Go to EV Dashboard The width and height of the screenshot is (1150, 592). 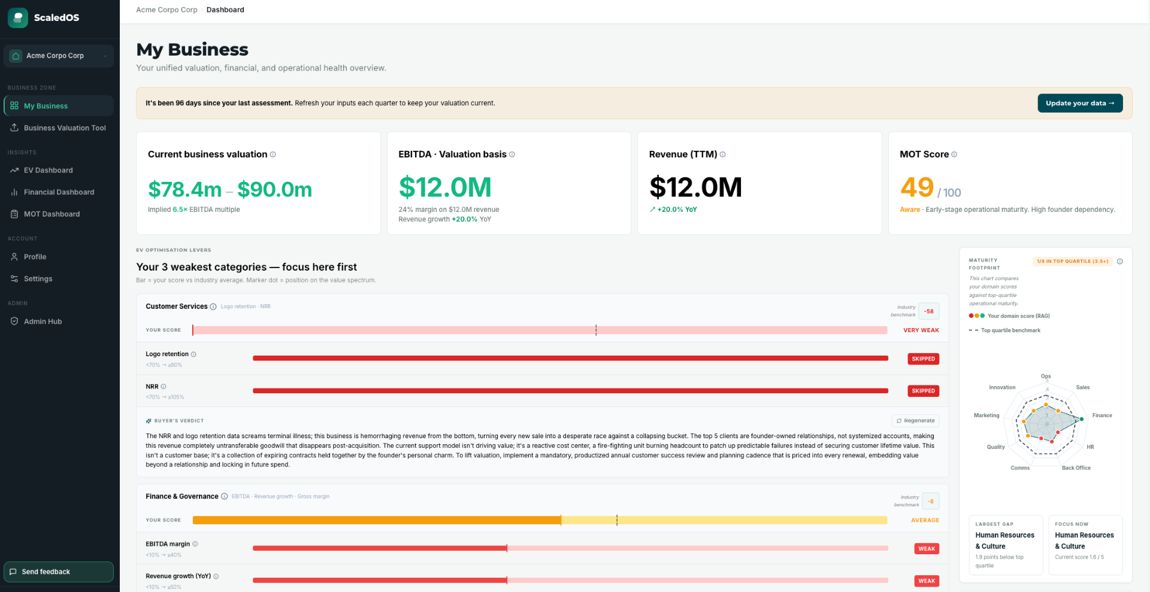coord(59,171)
